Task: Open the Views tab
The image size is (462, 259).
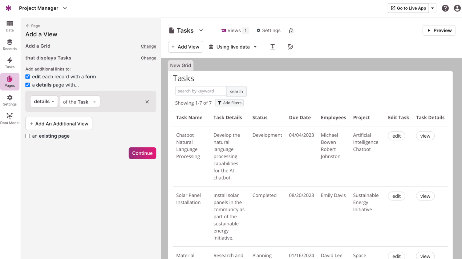Action: point(234,30)
